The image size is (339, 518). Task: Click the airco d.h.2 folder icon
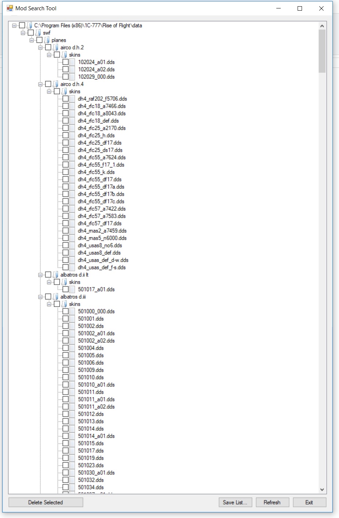pyautogui.click(x=56, y=47)
